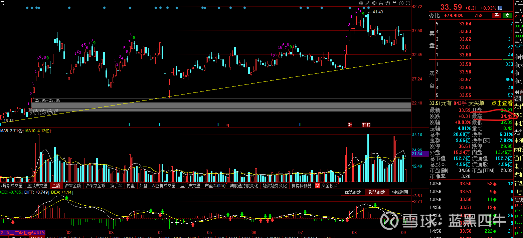Viewport: 523px width, 238px height.
Task: Select buy level 5 price 33.55
Action: pyautogui.click(x=465, y=95)
